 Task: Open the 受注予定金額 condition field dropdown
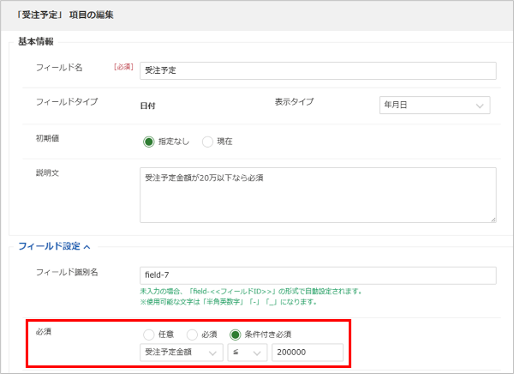pos(180,353)
